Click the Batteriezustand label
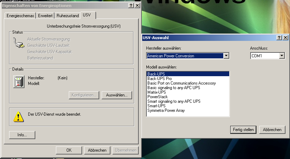Screen dimensions: 290x159 41,58
